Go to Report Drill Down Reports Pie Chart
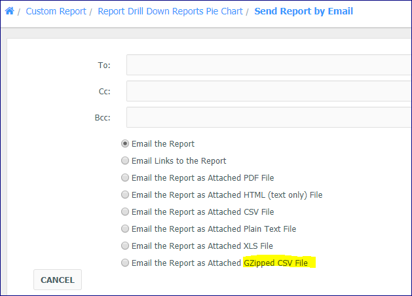 170,11
